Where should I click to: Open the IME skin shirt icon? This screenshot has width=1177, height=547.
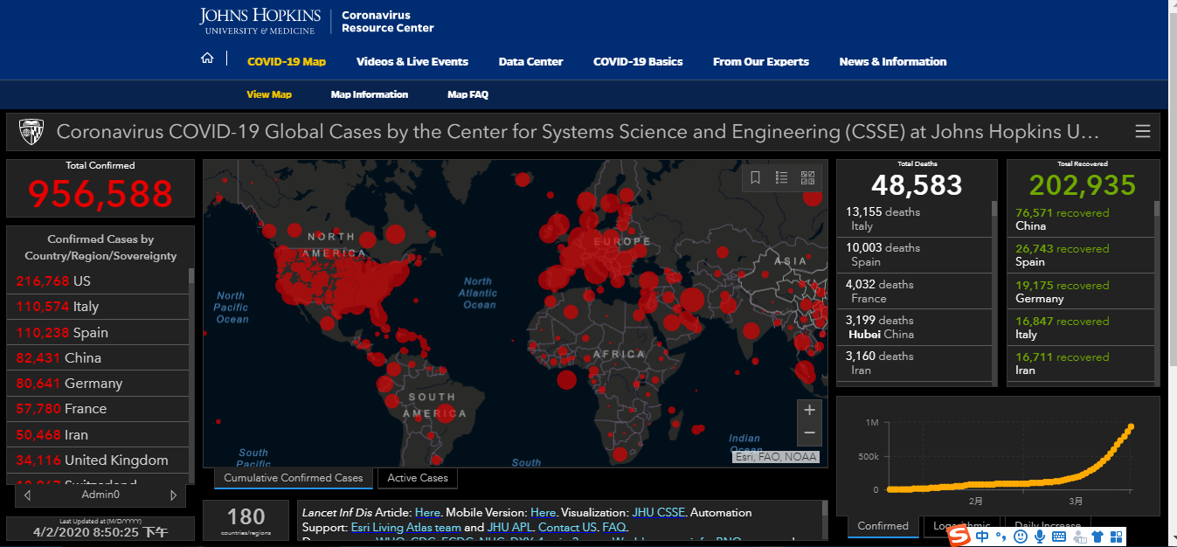[x=1097, y=536]
